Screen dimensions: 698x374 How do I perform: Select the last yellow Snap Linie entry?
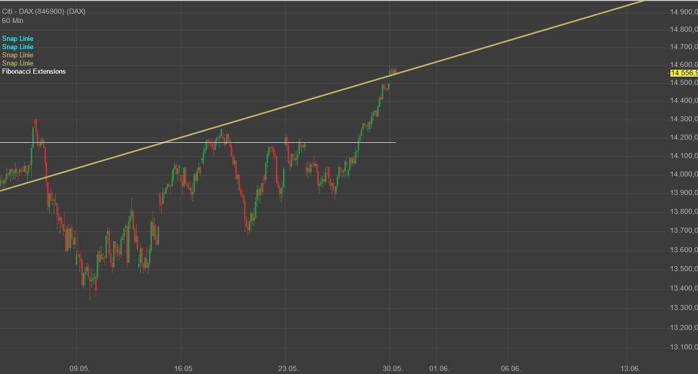tap(17, 63)
